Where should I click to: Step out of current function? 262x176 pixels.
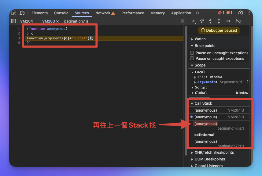click(219, 21)
